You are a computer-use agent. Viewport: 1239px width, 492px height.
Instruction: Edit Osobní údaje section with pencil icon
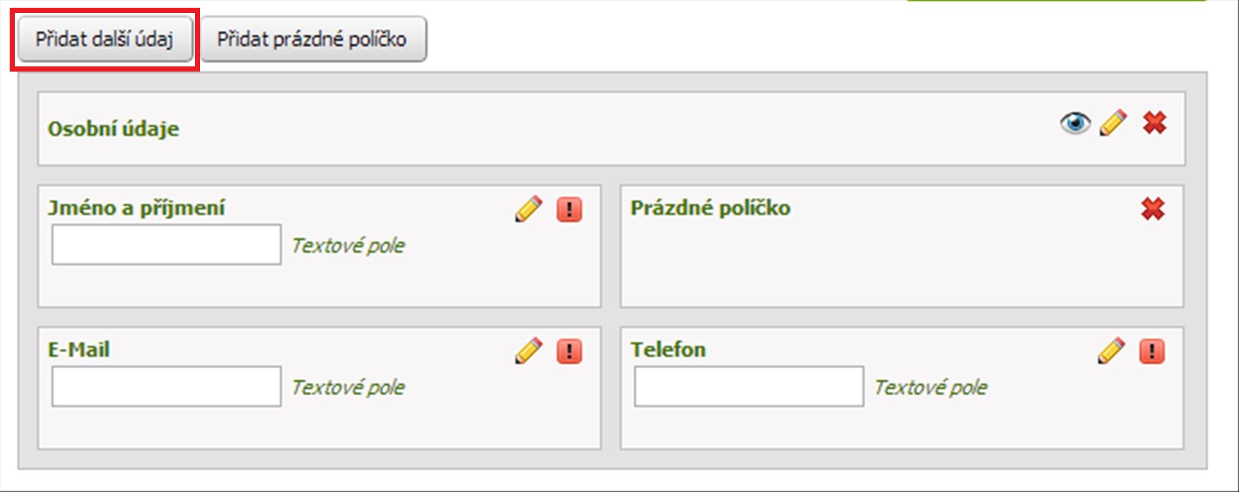click(x=1114, y=123)
